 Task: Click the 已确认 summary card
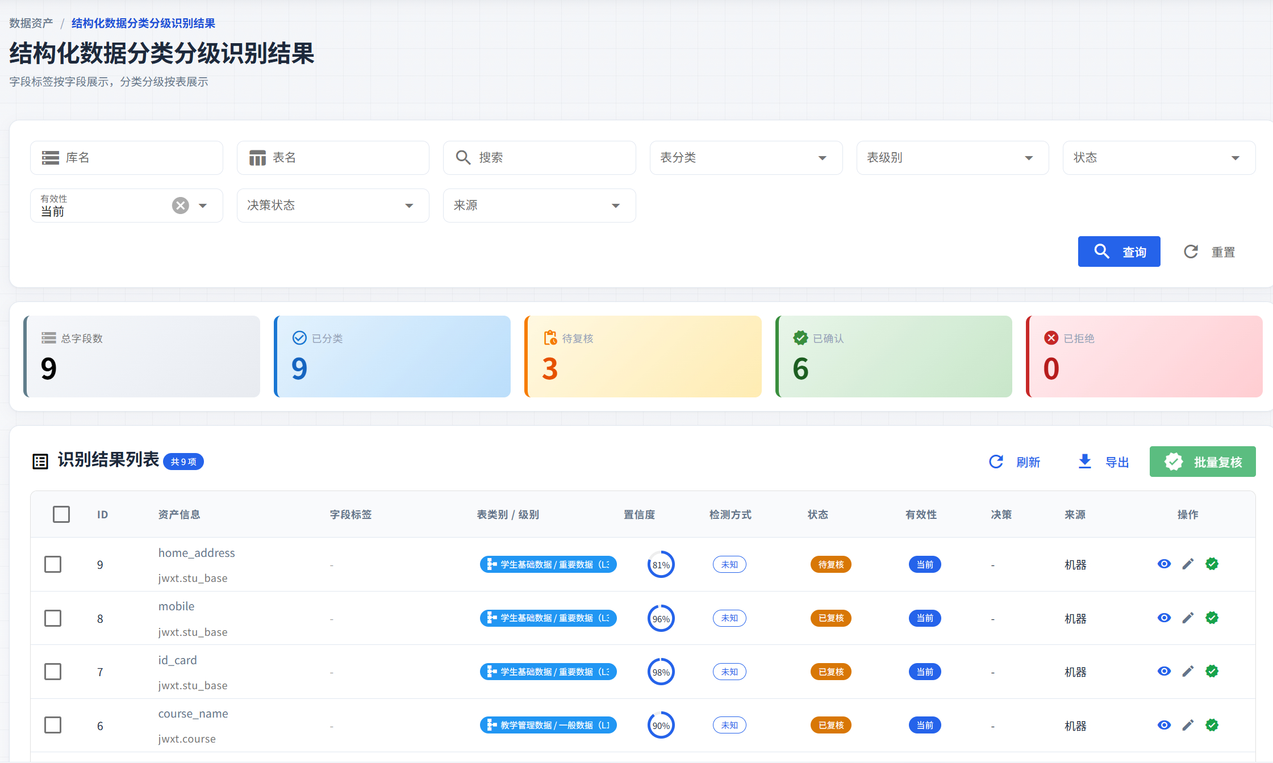[x=894, y=357]
